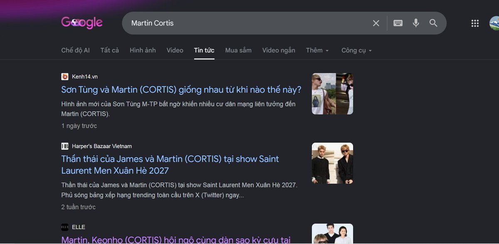Switch to Mua sắm tab

pos(238,50)
